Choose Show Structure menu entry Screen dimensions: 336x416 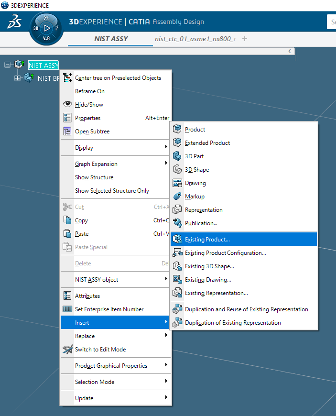coord(116,177)
